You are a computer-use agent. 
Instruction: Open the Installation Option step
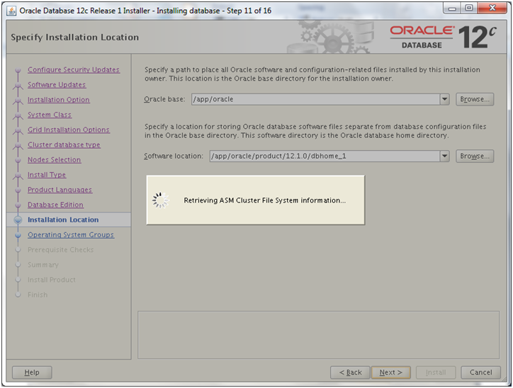59,100
